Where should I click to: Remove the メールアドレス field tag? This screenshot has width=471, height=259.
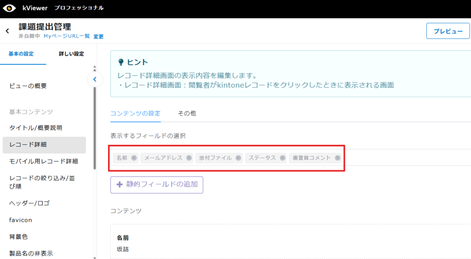coord(189,158)
